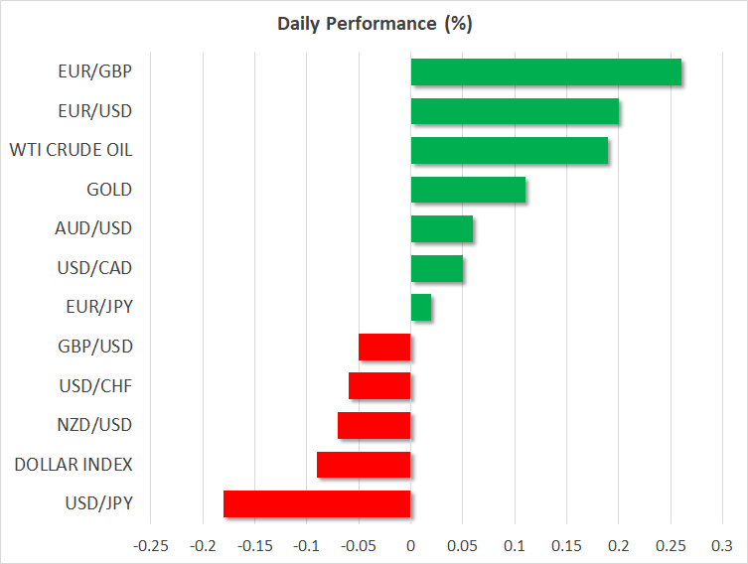
Task: Click the -0.25 axis tick label
Action: coord(151,546)
